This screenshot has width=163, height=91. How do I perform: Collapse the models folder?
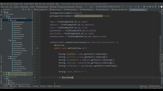(x=8, y=58)
